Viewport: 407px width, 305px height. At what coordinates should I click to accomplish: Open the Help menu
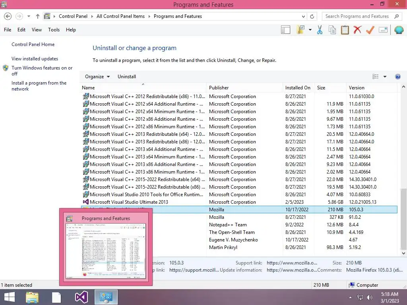(x=71, y=30)
